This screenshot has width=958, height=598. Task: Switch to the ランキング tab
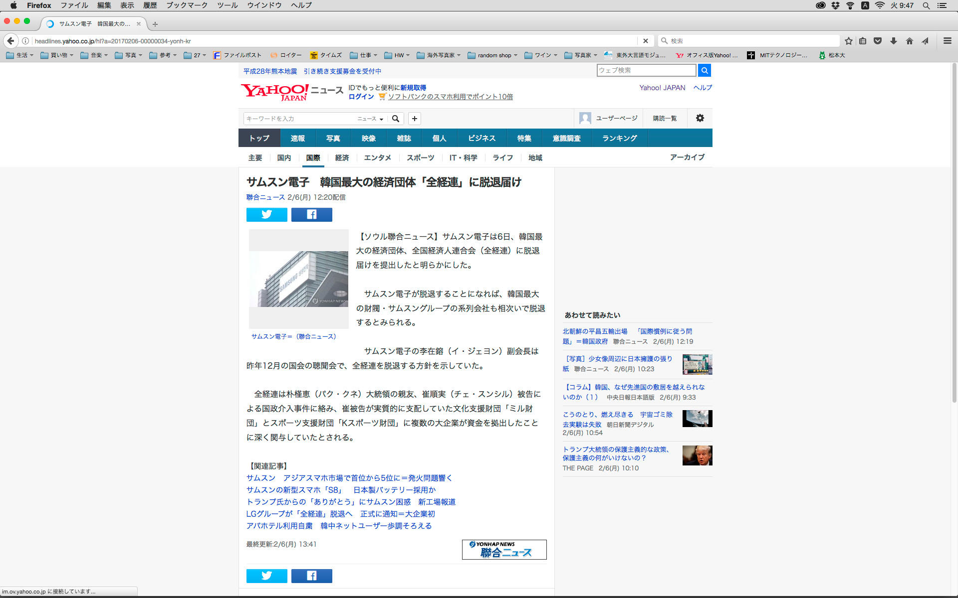pyautogui.click(x=619, y=138)
